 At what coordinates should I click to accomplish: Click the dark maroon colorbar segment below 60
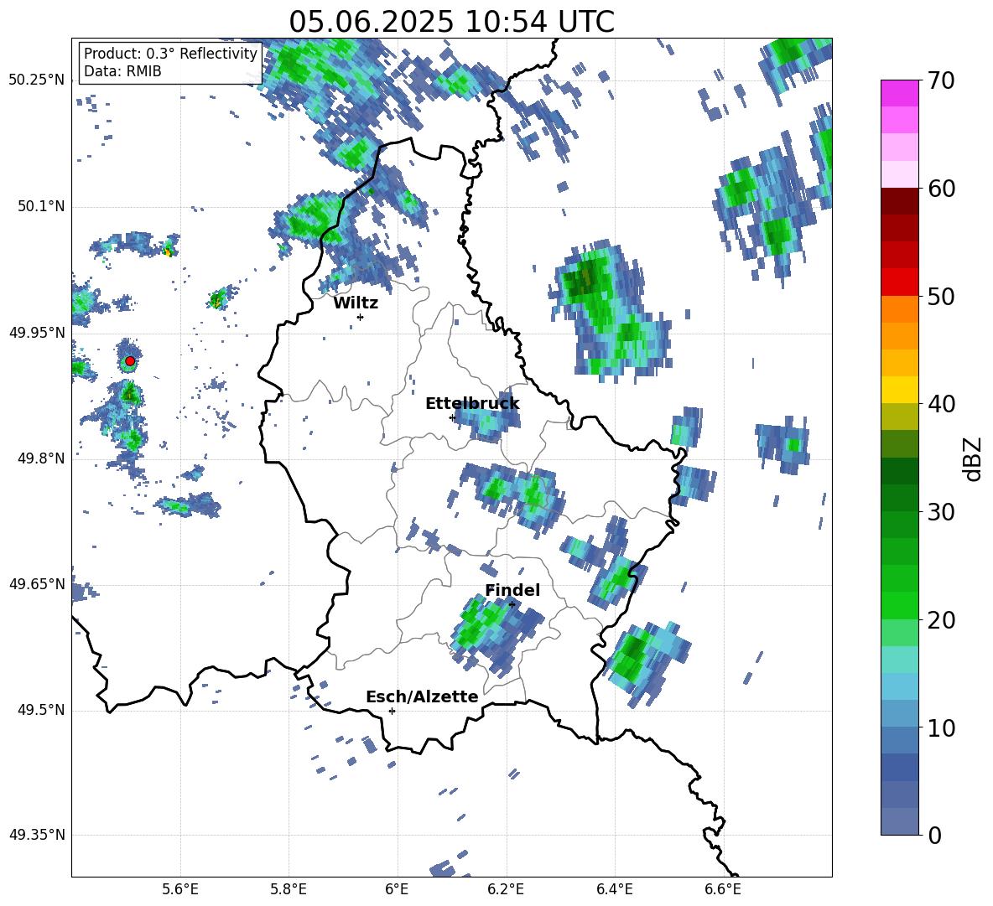click(899, 201)
